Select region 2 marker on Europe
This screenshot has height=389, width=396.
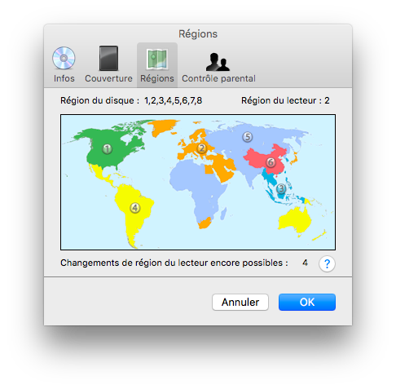coord(202,148)
